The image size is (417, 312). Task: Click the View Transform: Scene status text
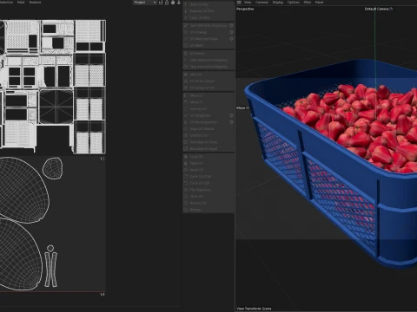point(254,309)
